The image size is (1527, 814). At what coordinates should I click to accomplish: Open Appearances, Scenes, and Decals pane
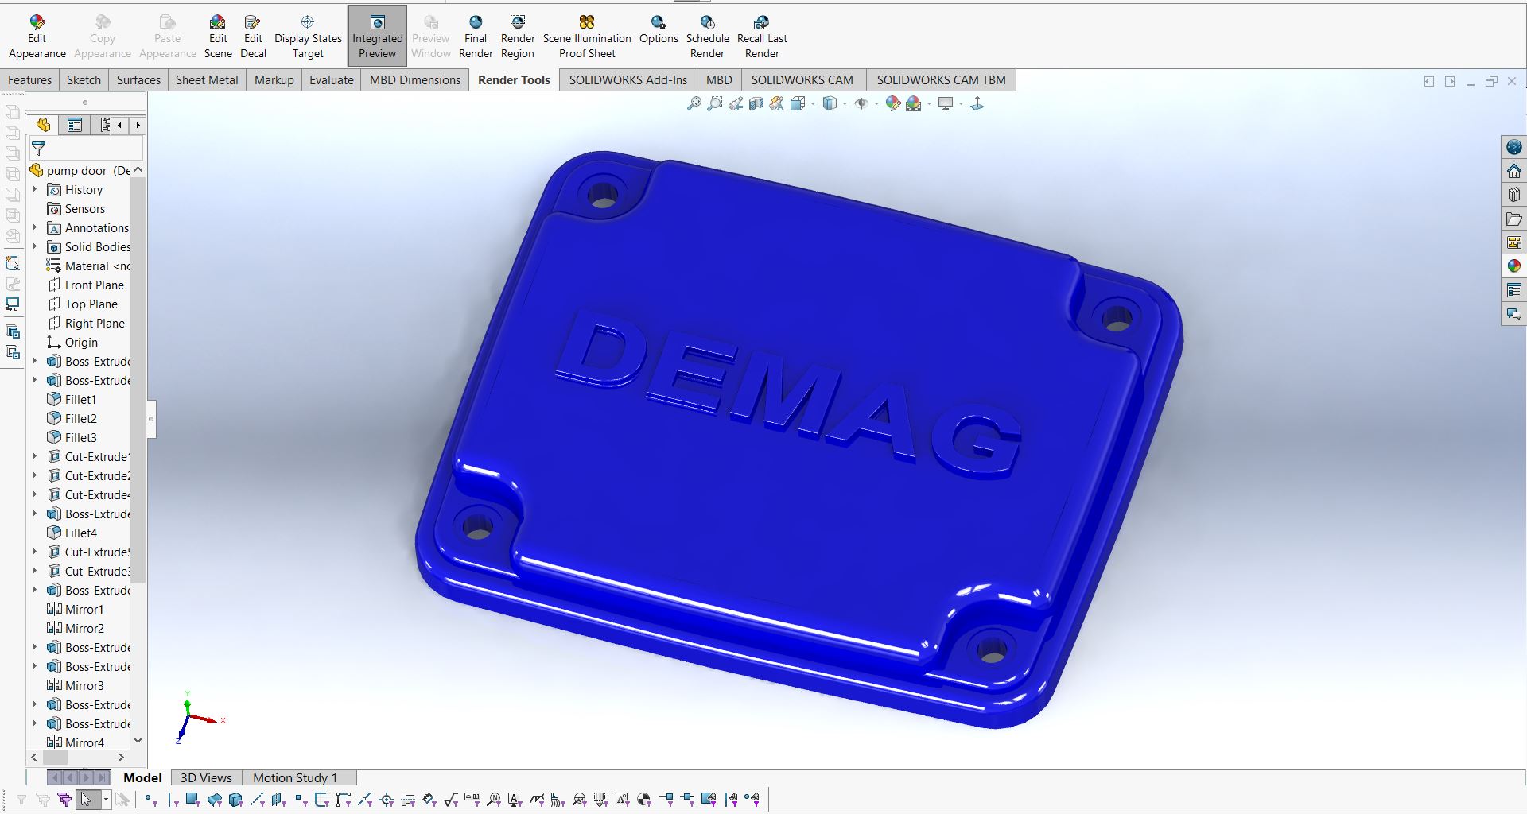(1513, 266)
